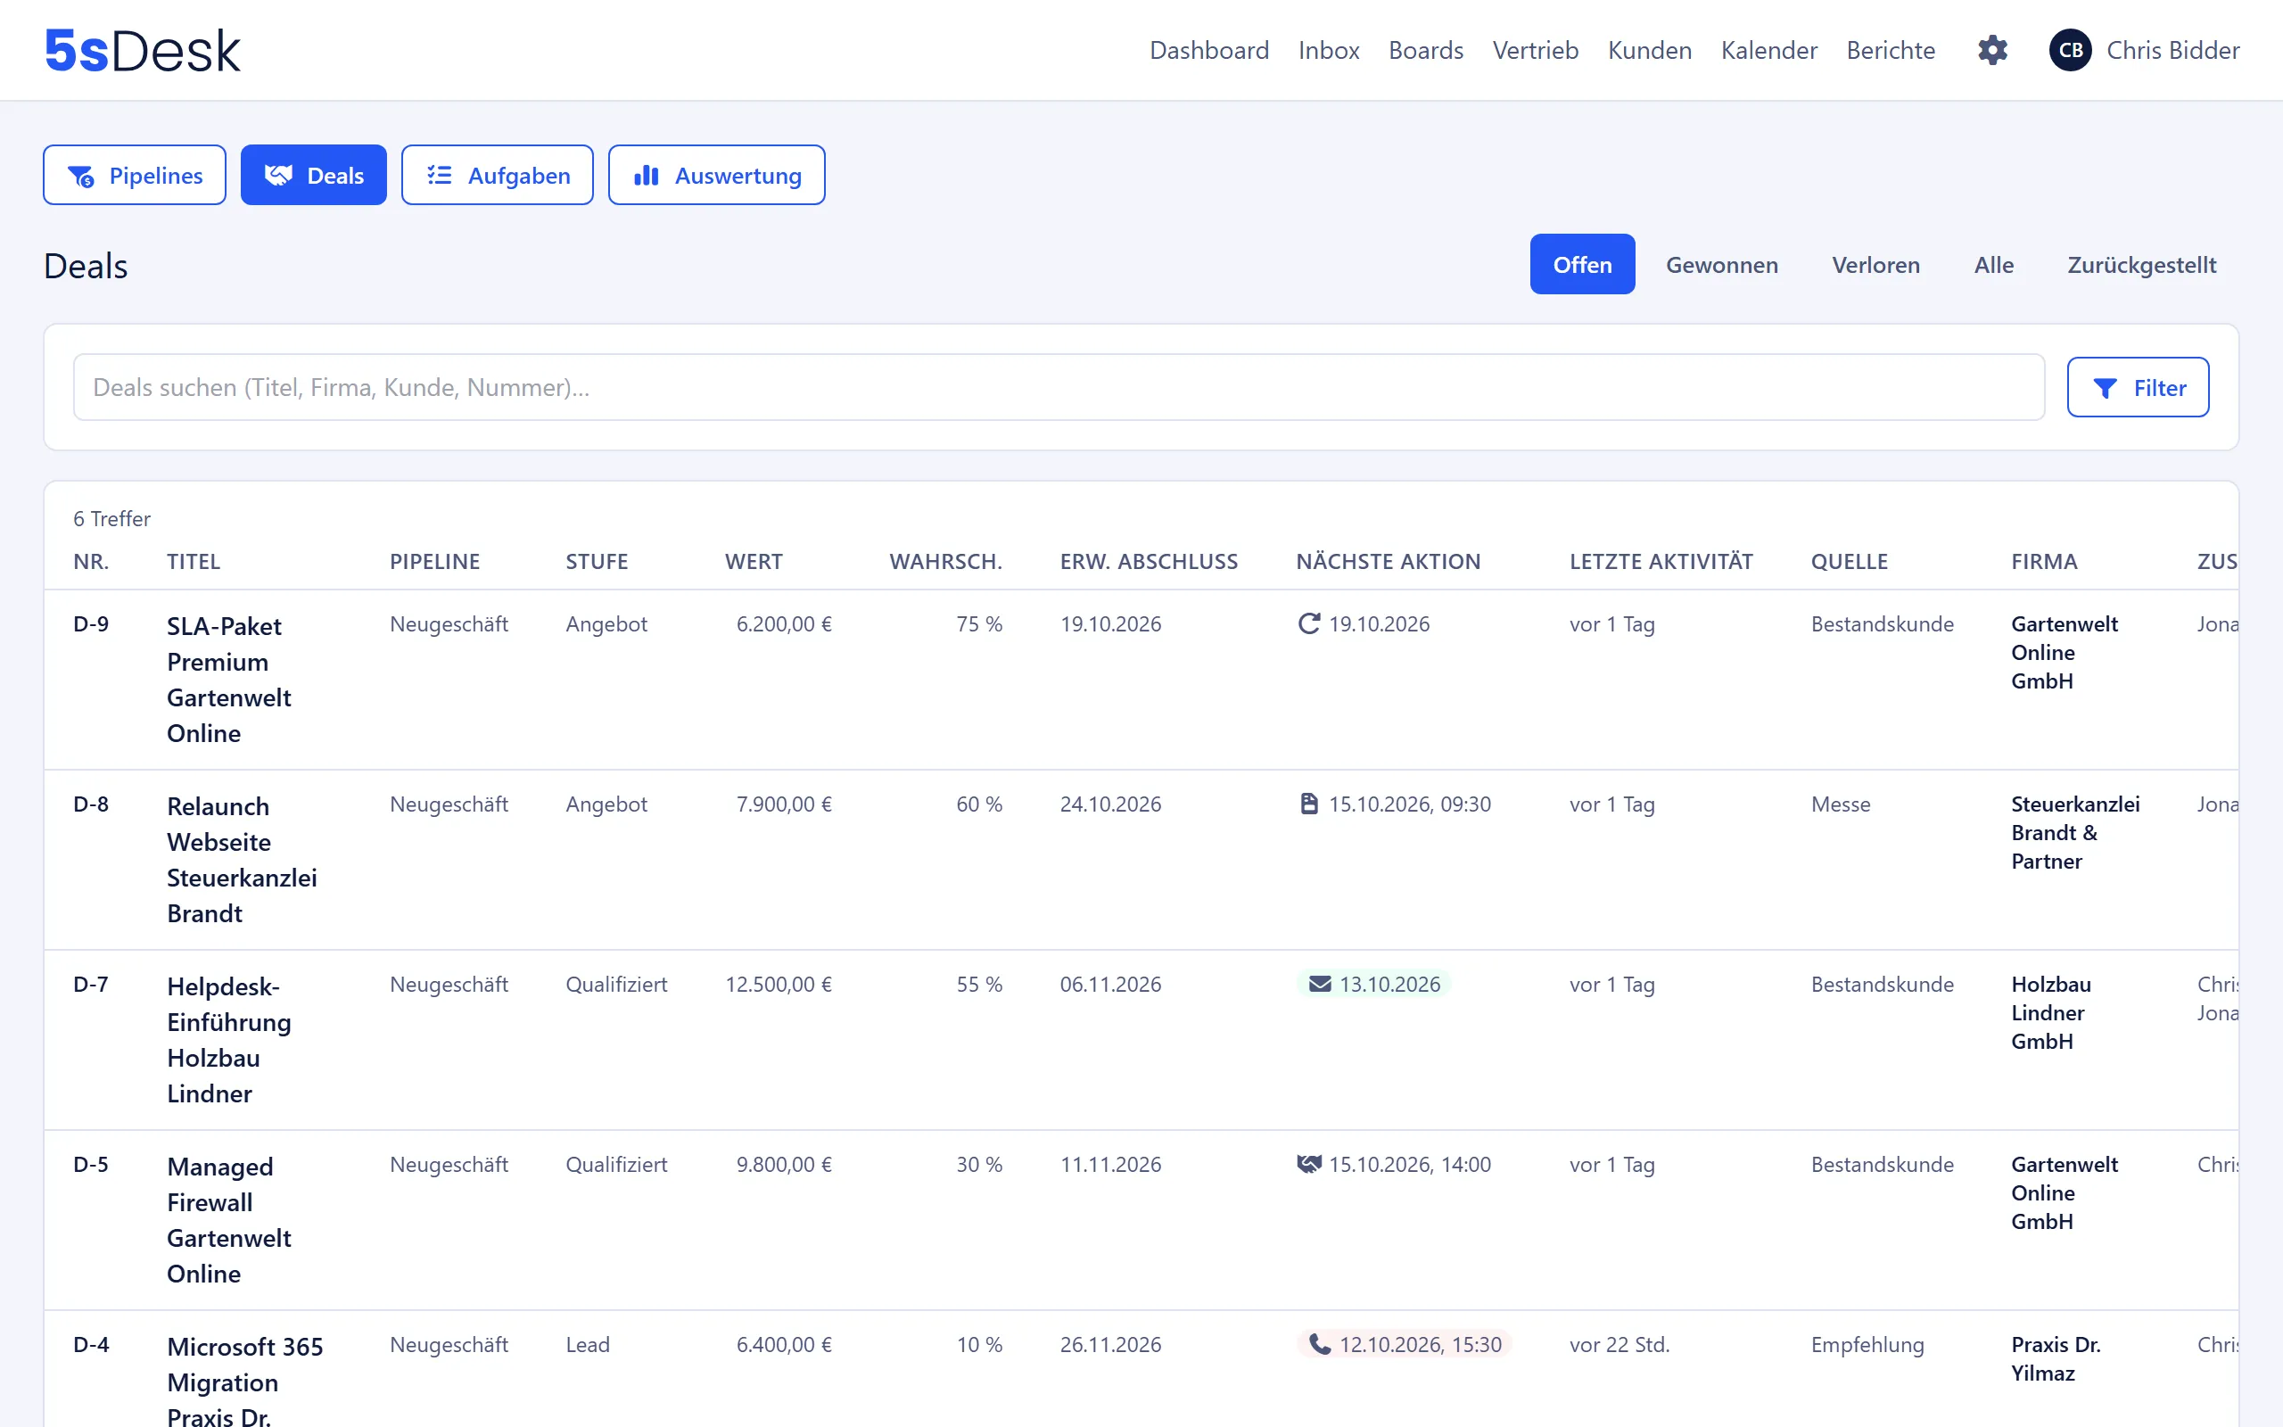2283x1427 pixels.
Task: Click the Messe source cell
Action: point(1841,804)
